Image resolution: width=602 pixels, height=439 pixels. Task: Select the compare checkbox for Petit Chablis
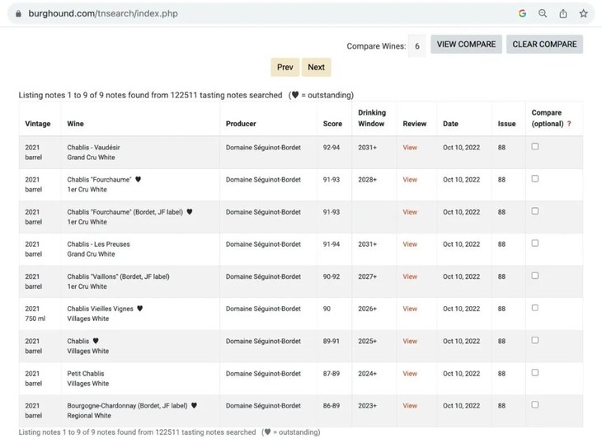(x=534, y=373)
